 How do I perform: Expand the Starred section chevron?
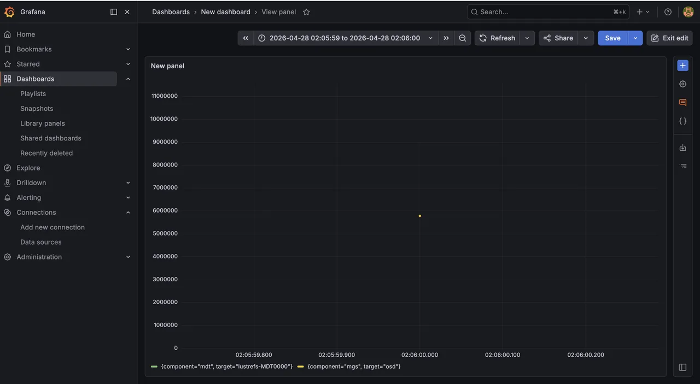point(128,64)
